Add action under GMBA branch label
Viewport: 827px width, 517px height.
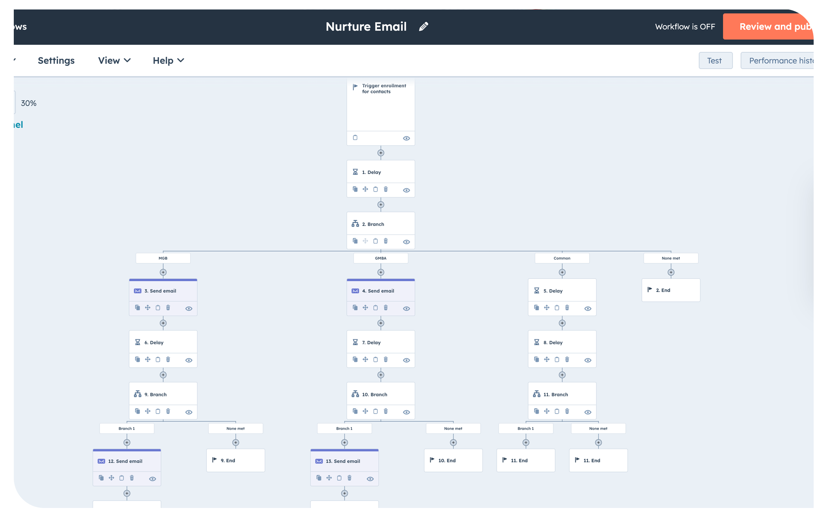coord(381,272)
